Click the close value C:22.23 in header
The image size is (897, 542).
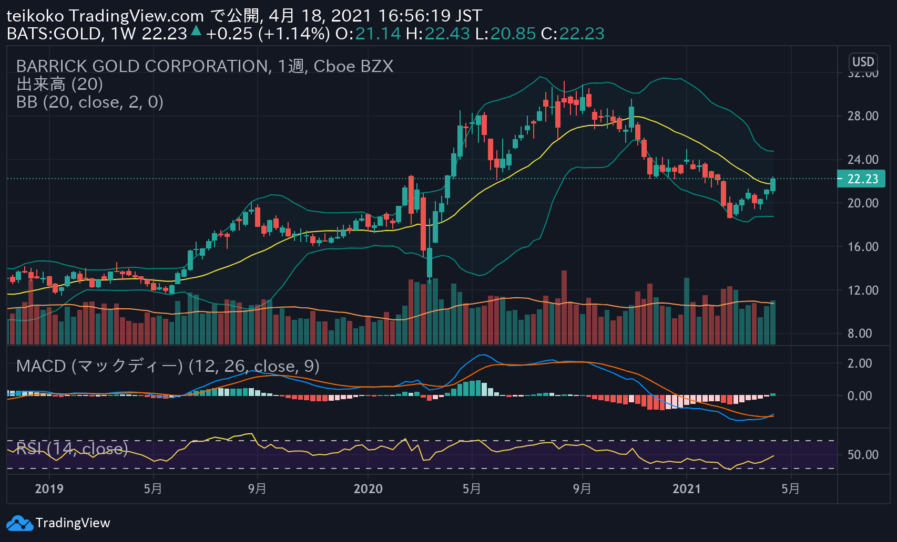573,34
